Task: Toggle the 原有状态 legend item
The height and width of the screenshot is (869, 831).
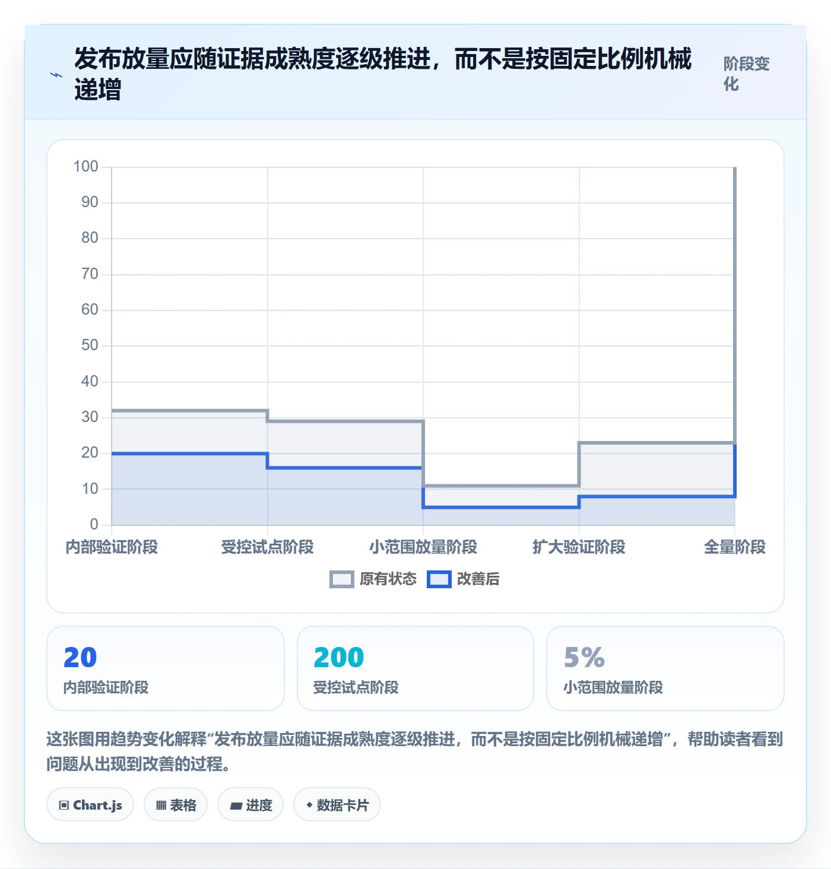Action: coord(373,579)
